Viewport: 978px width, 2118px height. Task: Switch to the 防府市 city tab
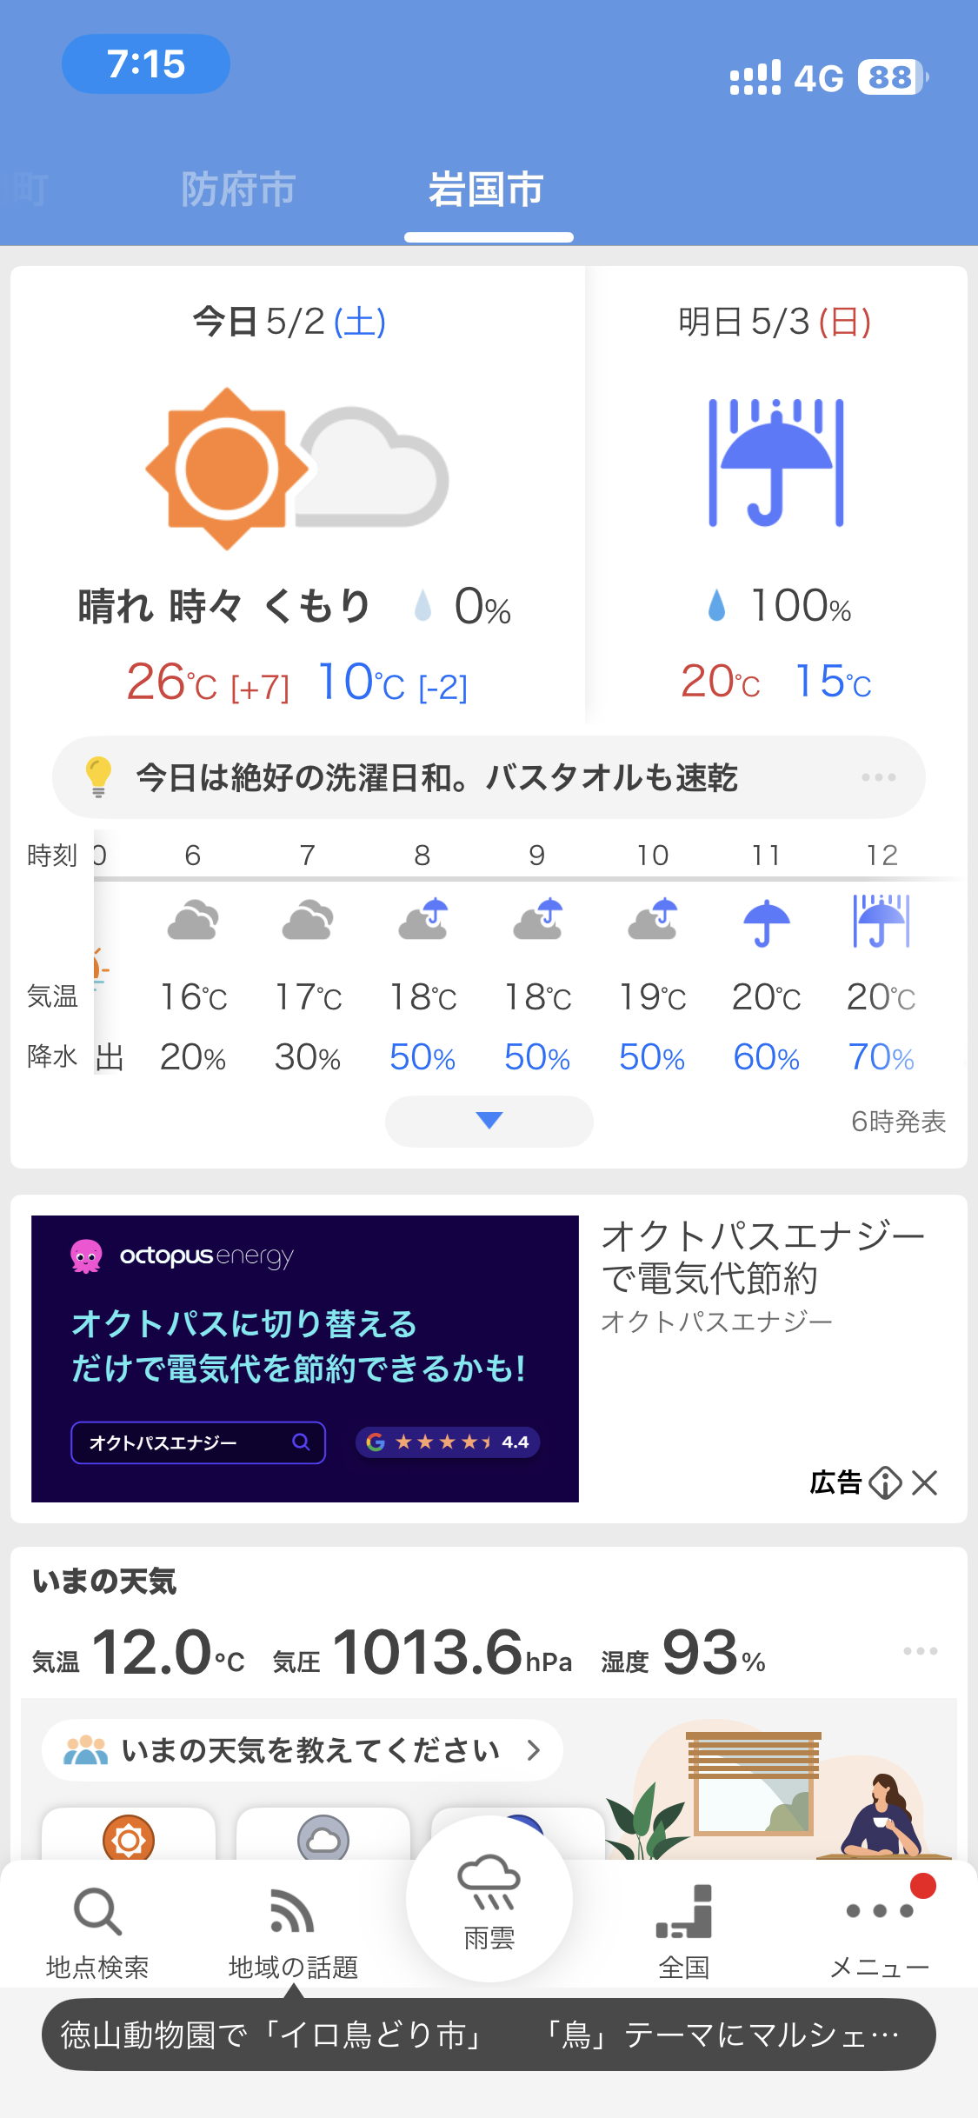238,189
